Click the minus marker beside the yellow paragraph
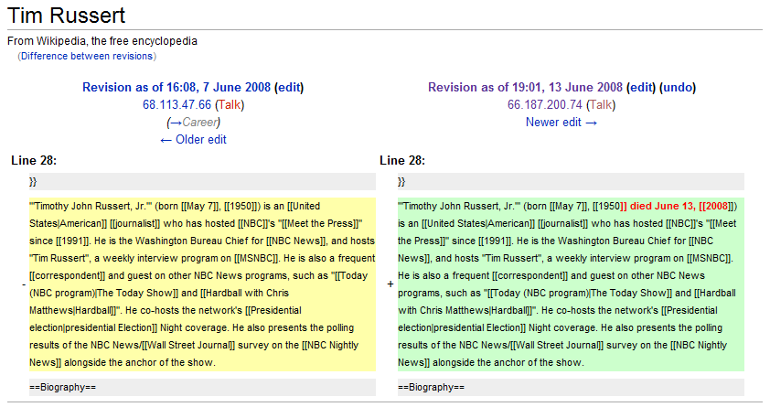 [23, 284]
